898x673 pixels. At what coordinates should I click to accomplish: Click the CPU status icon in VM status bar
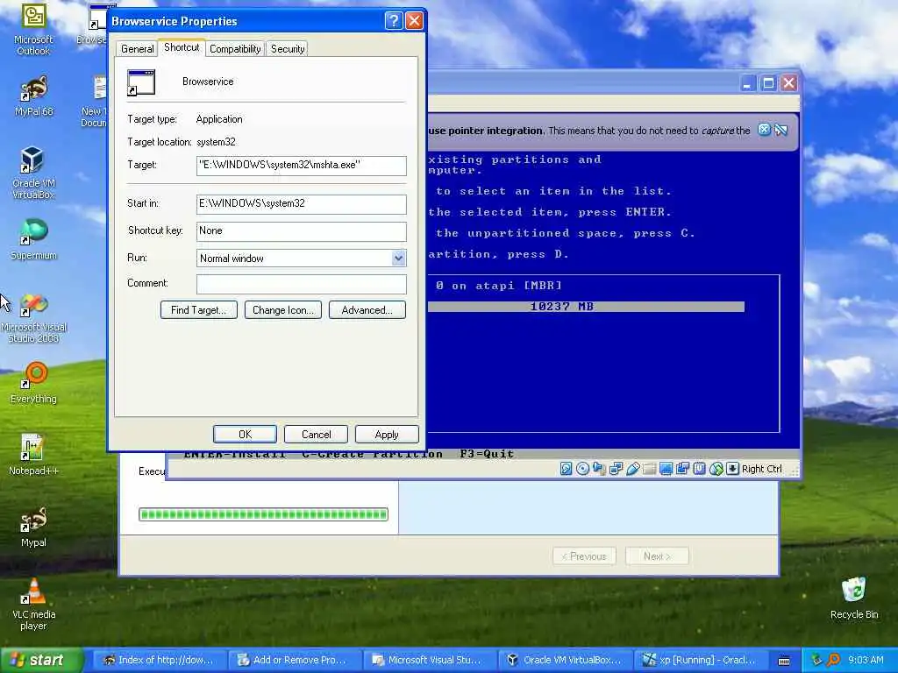(699, 469)
